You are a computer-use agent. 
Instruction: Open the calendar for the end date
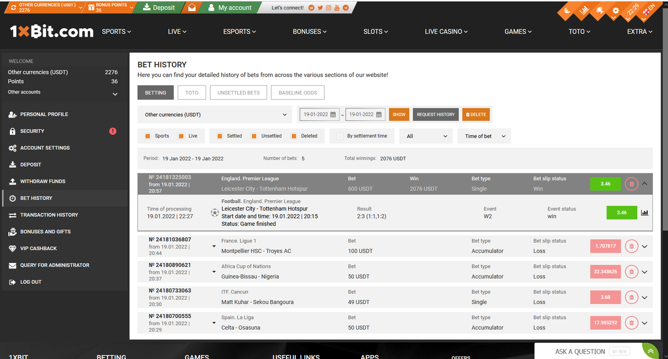(x=379, y=114)
